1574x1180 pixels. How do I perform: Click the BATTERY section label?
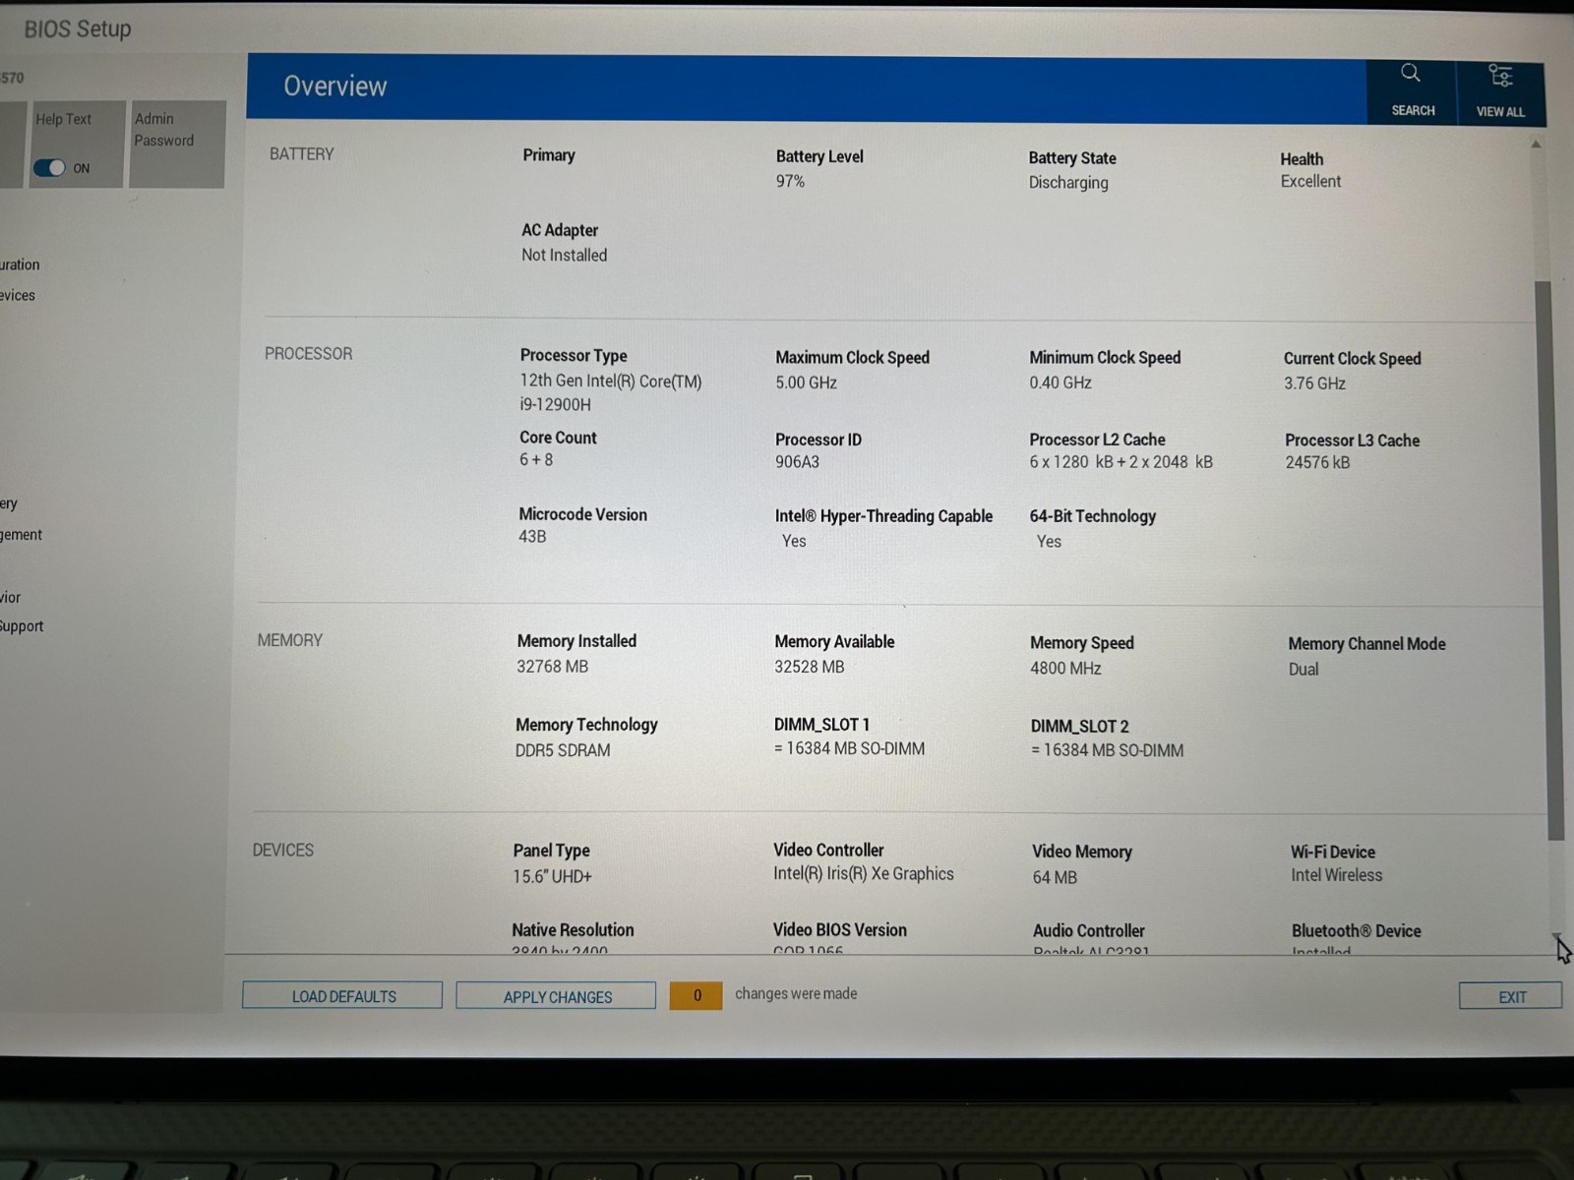coord(302,154)
